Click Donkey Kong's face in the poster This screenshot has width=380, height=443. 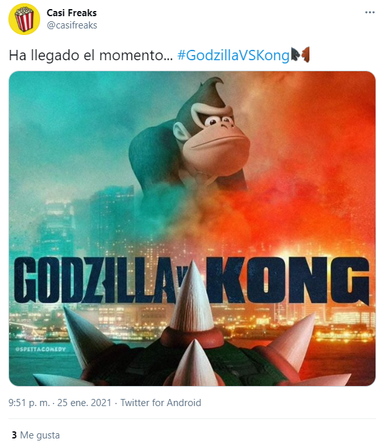click(214, 133)
